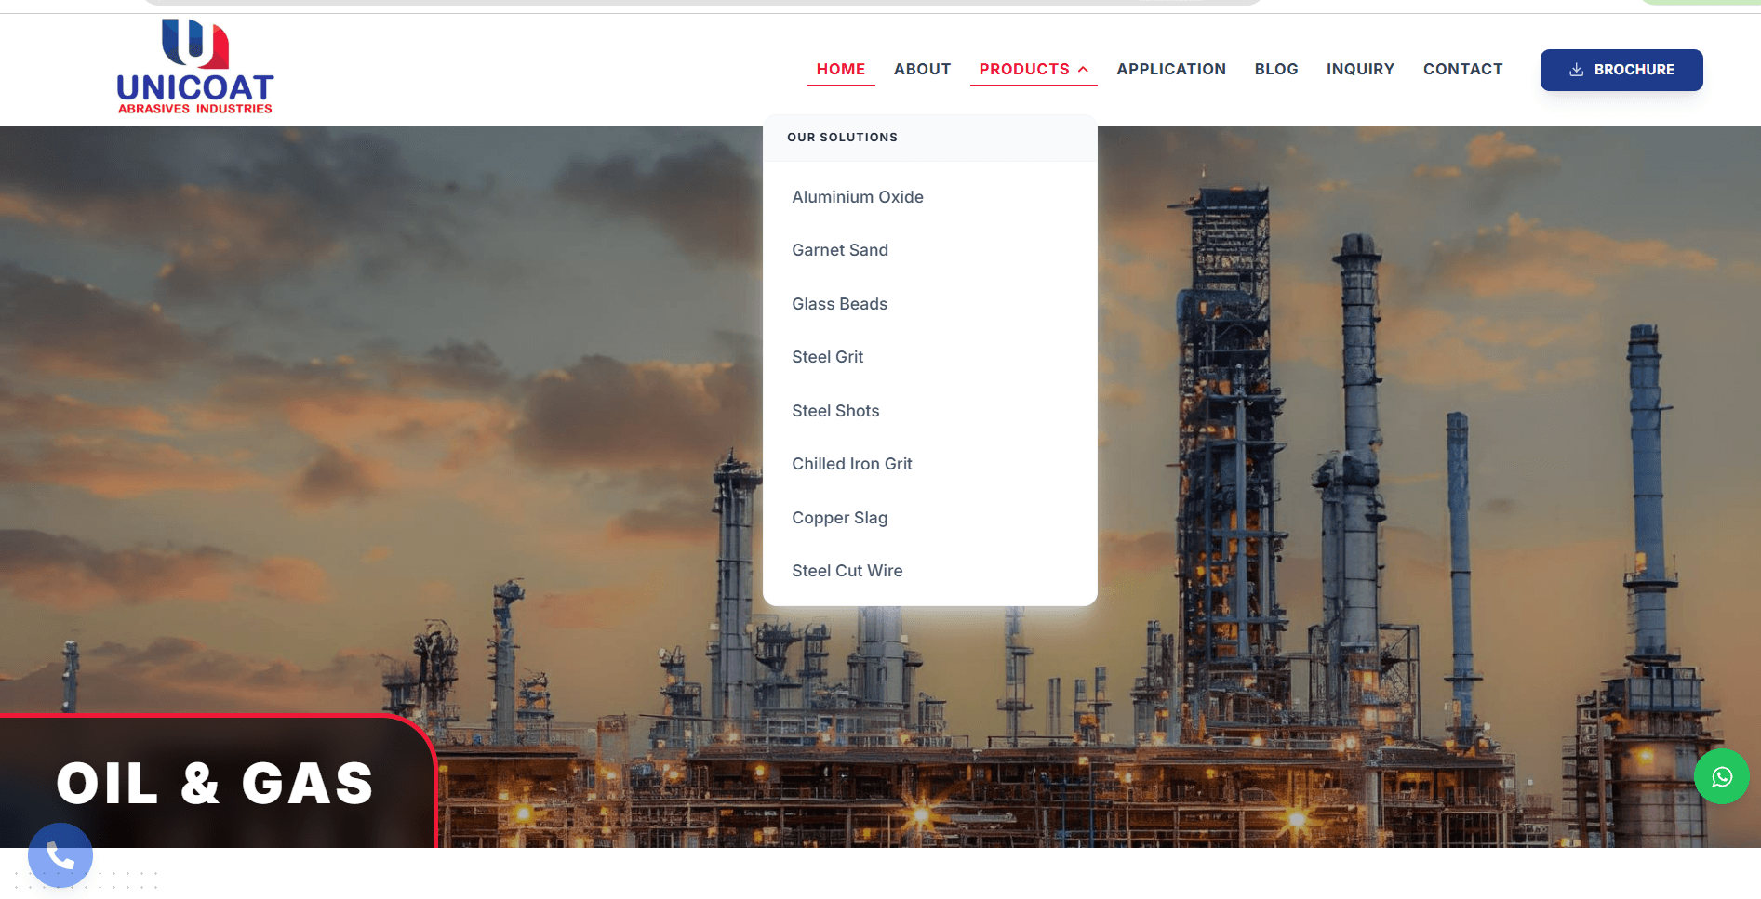Open the Inquiry page
This screenshot has height=899, width=1761.
point(1360,70)
